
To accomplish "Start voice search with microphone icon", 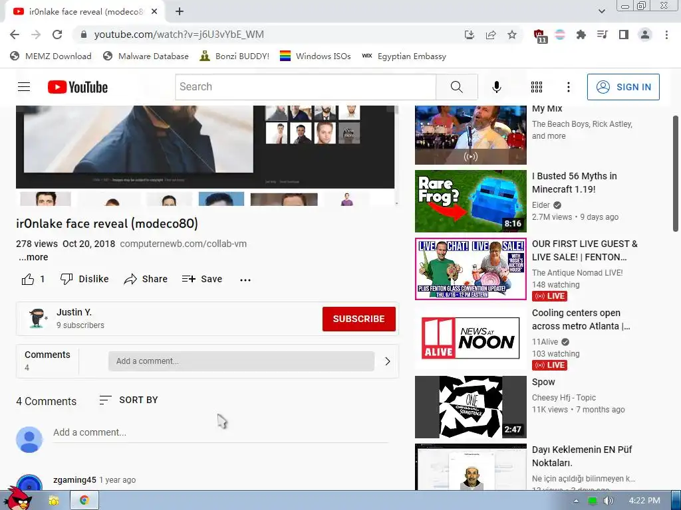I will (496, 87).
